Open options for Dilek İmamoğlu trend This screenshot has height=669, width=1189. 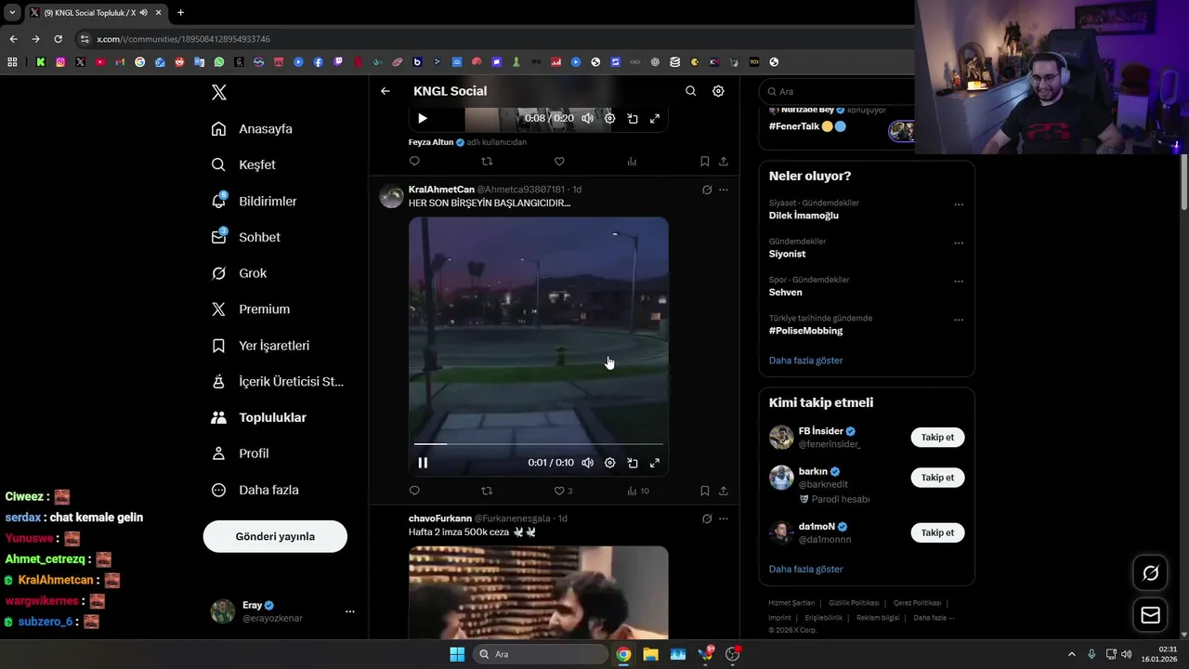coord(959,204)
